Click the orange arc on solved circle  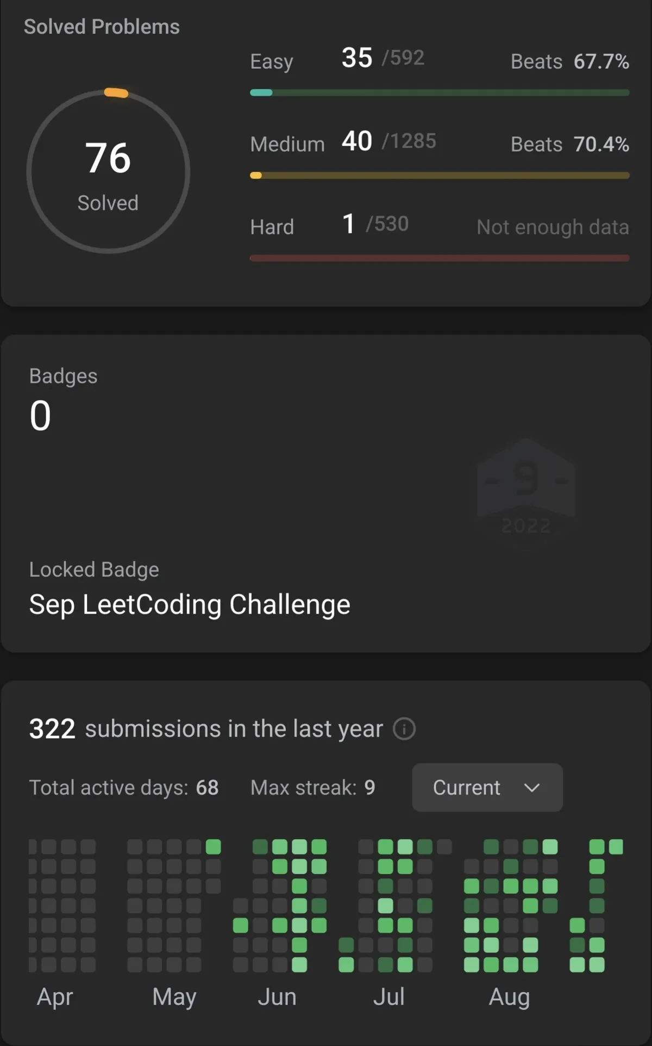coord(116,93)
